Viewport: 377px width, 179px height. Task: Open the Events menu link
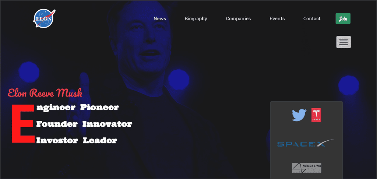pyautogui.click(x=277, y=18)
